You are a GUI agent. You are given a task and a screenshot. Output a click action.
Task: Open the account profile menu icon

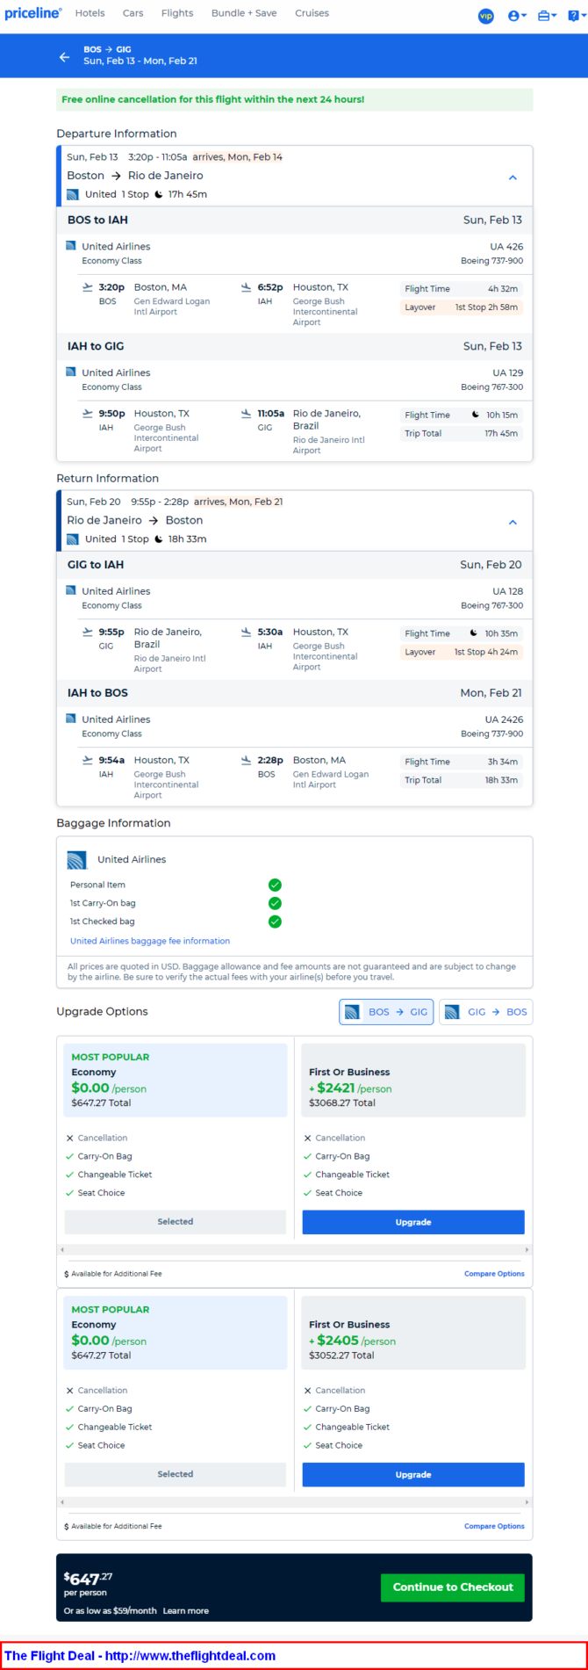517,16
